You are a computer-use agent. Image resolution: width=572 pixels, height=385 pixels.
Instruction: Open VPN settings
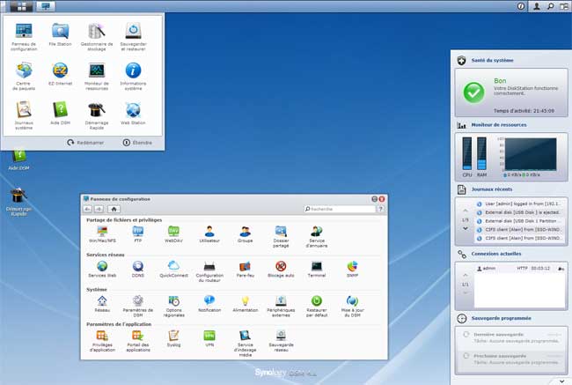209,338
